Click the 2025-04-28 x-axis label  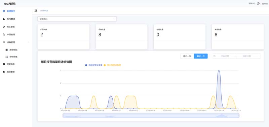click(151, 111)
